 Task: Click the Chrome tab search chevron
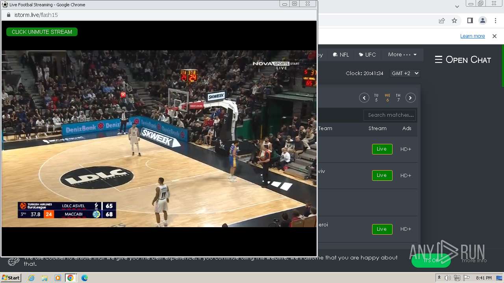coord(457,7)
